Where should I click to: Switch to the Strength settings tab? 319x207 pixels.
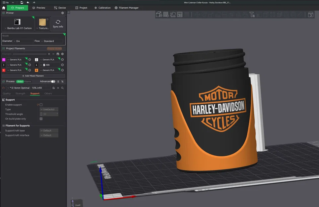click(x=20, y=93)
